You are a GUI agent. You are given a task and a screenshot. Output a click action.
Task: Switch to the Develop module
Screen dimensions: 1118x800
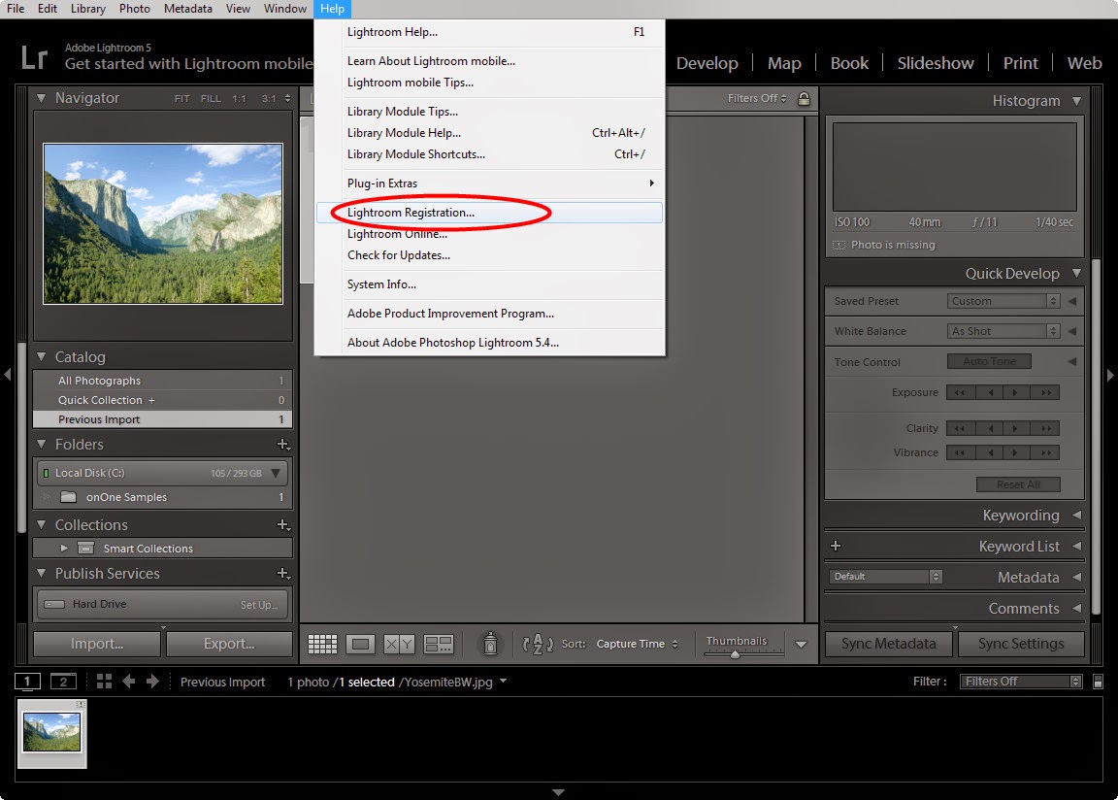coord(707,63)
